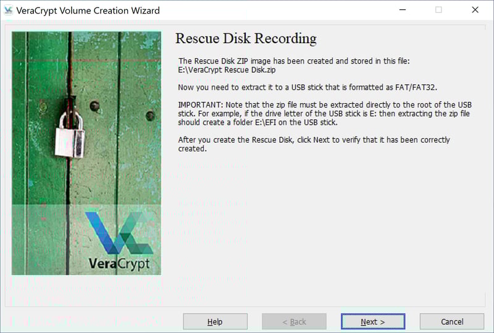Click the IMPORTANT extraction note paragraph
This screenshot has height=333, width=494.
click(325, 114)
